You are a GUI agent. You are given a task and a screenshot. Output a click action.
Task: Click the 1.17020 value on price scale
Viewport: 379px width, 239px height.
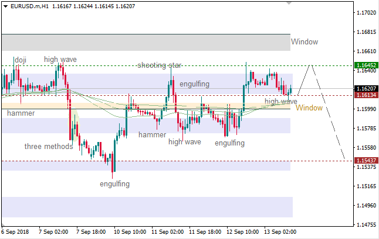[x=366, y=12]
